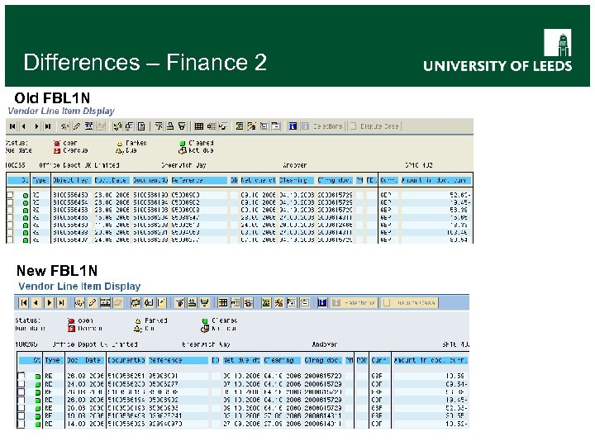The width and height of the screenshot is (595, 446).
Task: Tick checkbox of 69.54- row in New FBL1N
Action: coord(21,384)
